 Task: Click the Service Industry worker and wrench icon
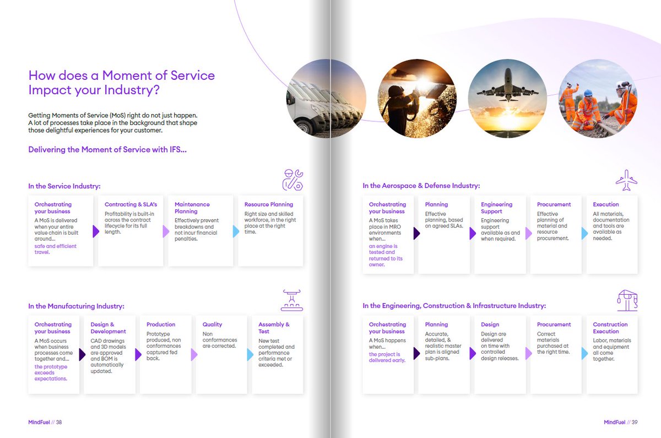pos(292,180)
